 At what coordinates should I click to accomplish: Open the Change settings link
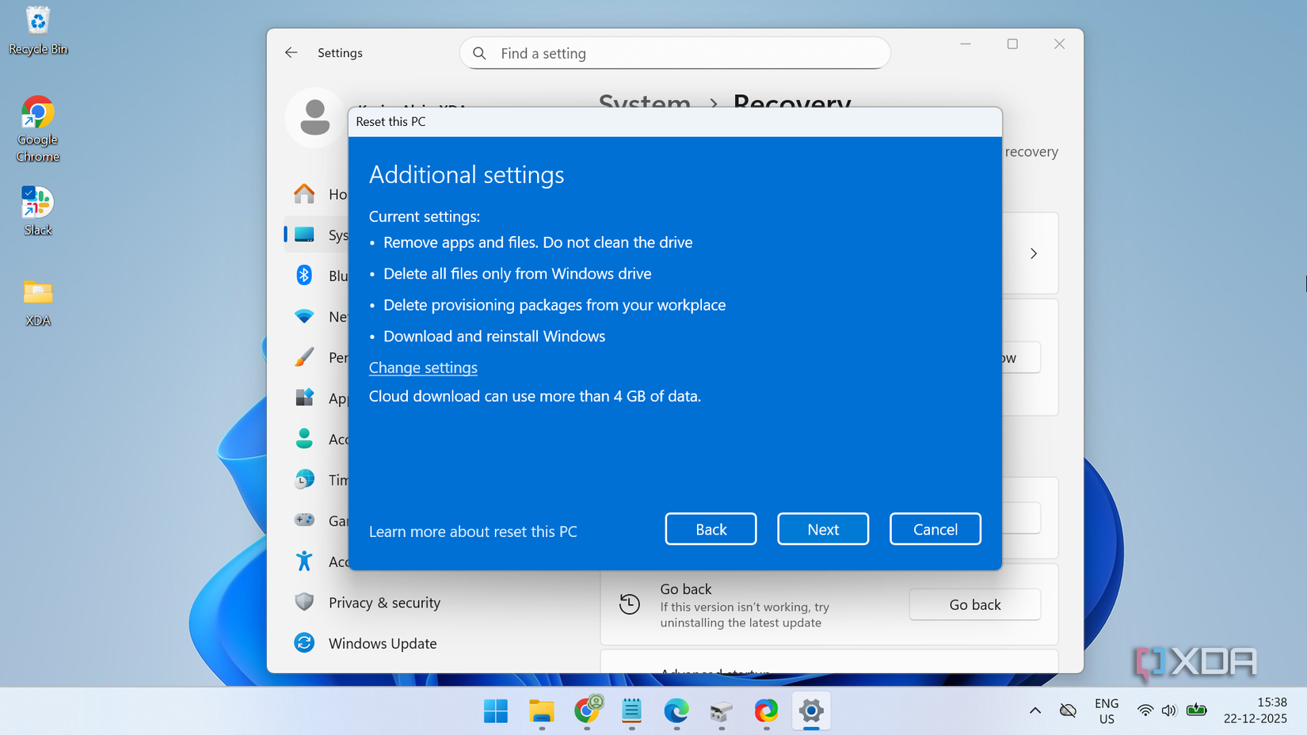[x=423, y=367]
